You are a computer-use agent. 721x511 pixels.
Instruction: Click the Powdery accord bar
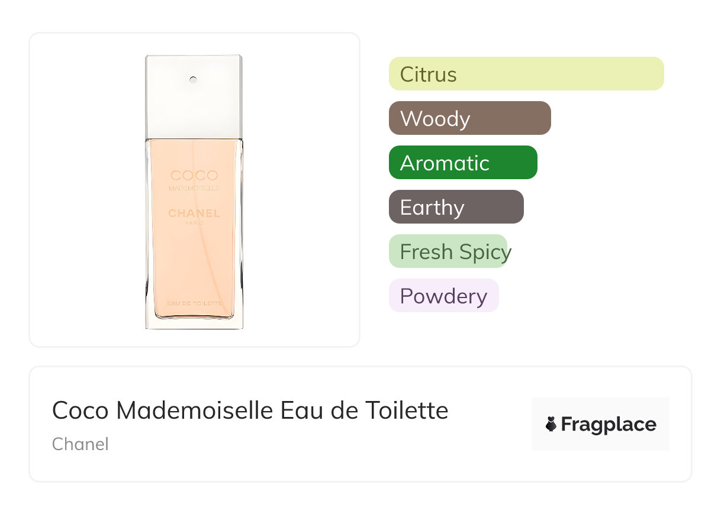click(x=443, y=296)
